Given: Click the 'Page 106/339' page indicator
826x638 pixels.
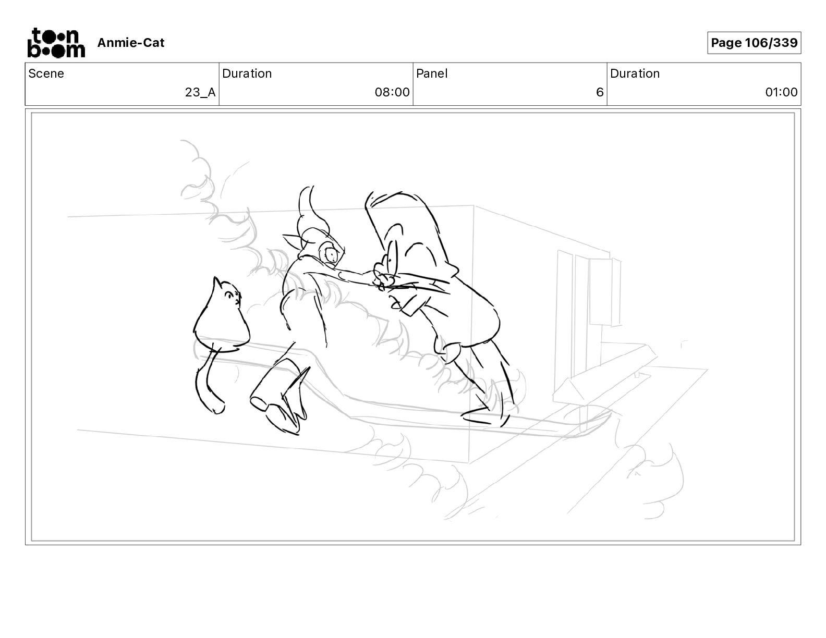Looking at the screenshot, I should click(x=754, y=43).
